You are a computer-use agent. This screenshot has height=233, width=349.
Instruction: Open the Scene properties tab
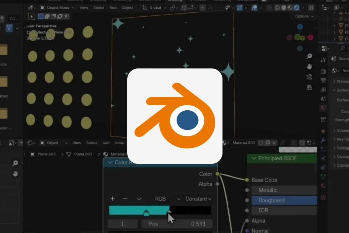(x=323, y=99)
